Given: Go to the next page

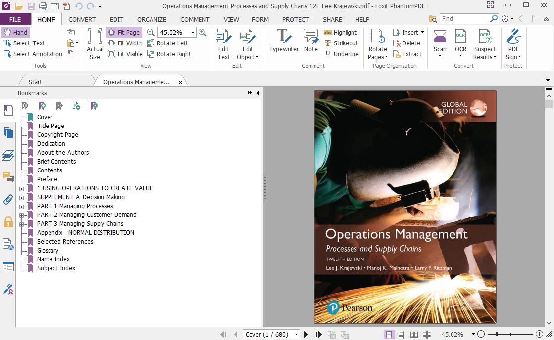Looking at the screenshot, I should pos(306,334).
